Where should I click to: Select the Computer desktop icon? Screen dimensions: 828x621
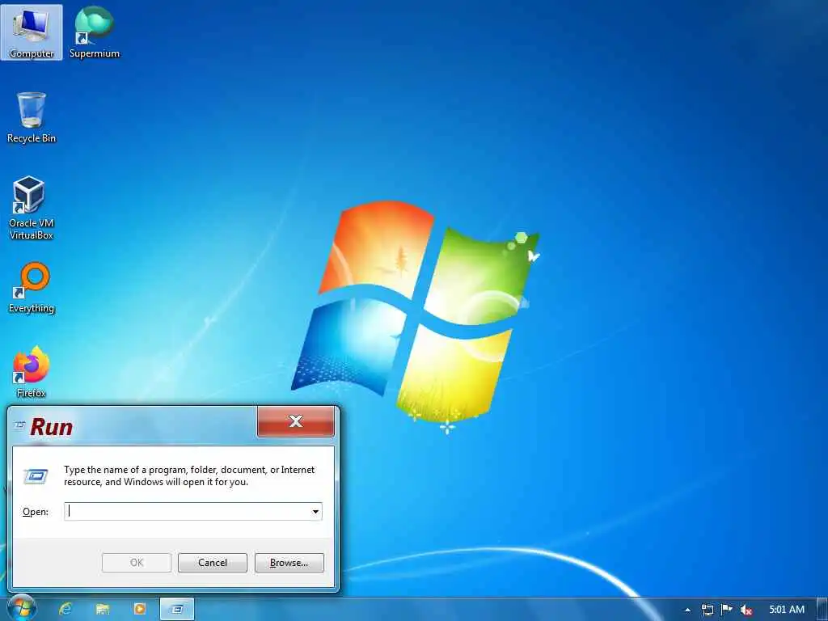pyautogui.click(x=32, y=32)
